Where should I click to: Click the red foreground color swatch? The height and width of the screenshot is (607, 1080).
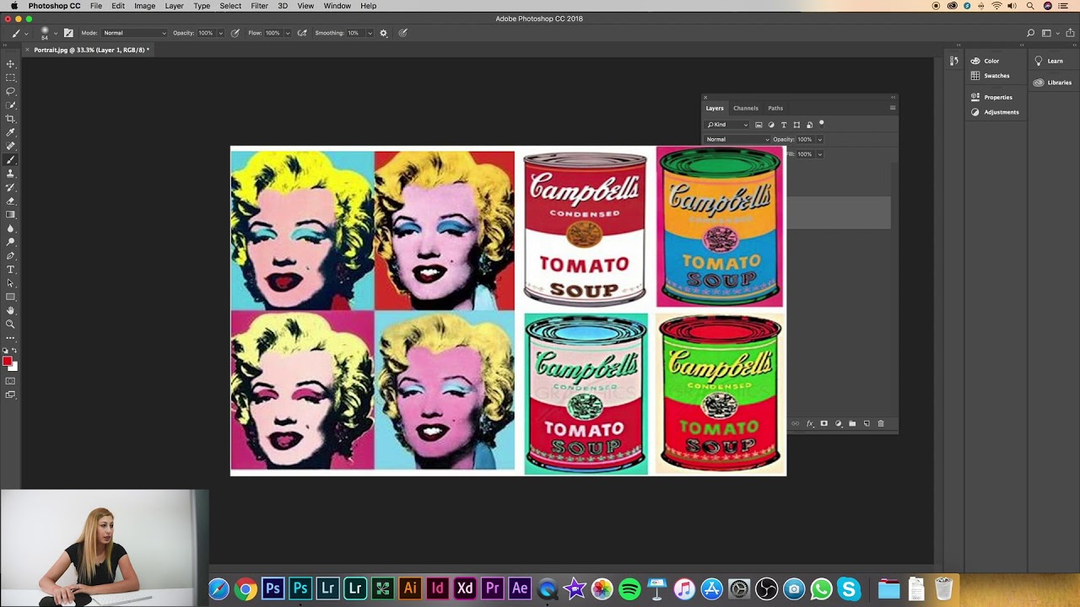click(8, 362)
